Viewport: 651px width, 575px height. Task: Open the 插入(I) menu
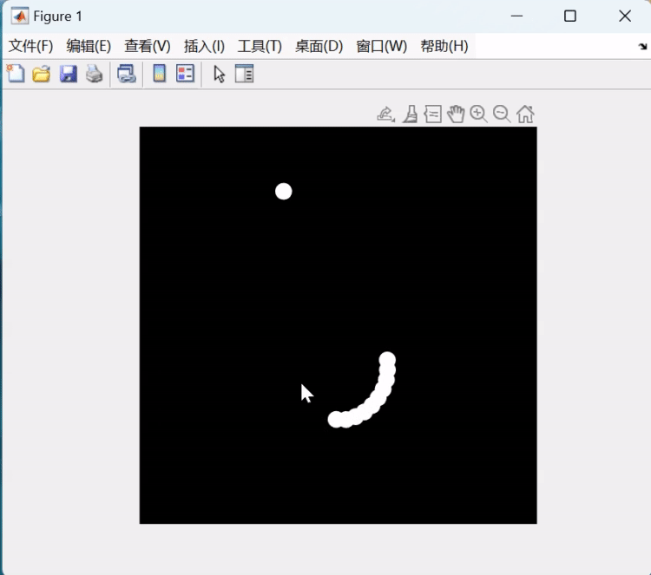(204, 46)
